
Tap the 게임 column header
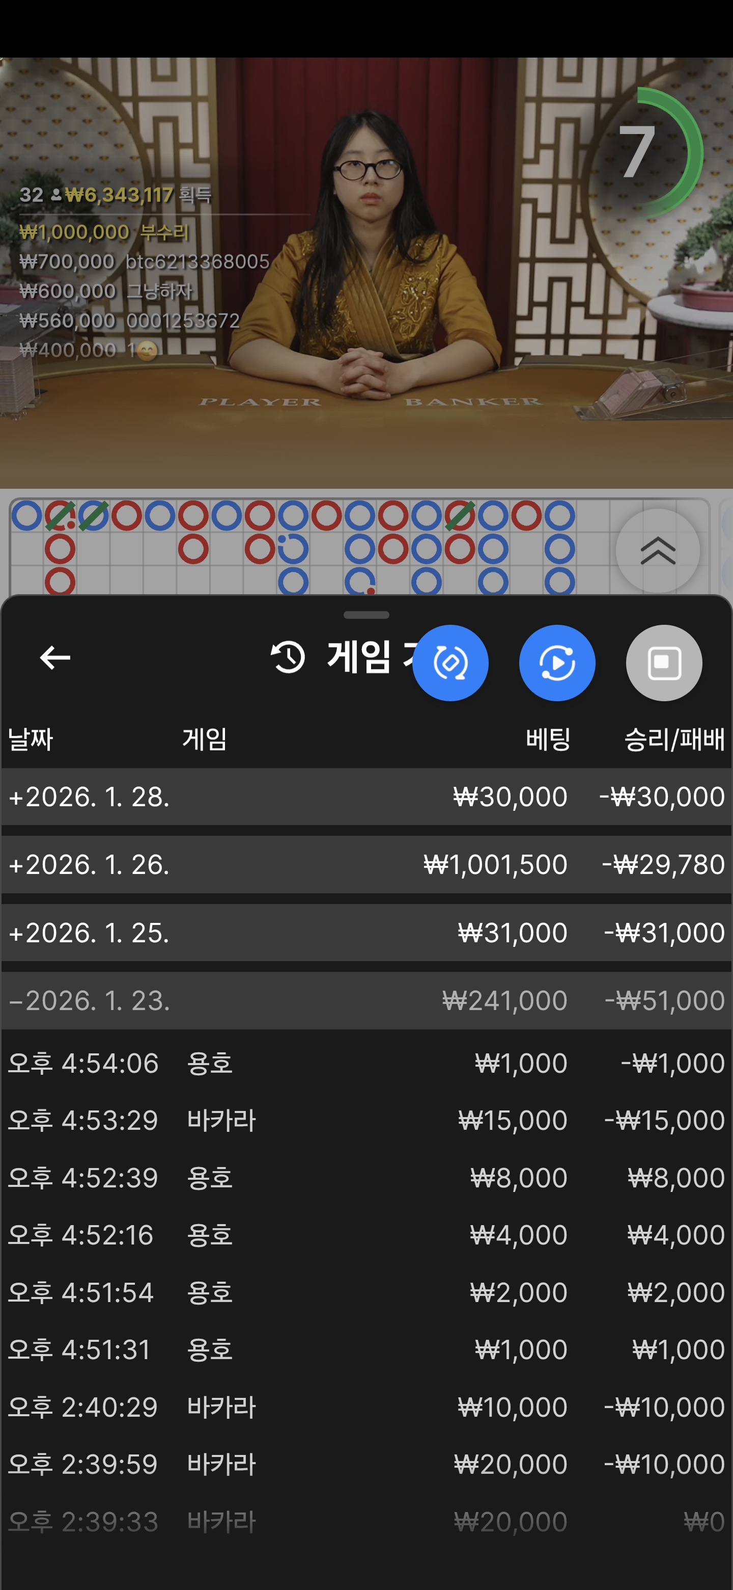204,739
